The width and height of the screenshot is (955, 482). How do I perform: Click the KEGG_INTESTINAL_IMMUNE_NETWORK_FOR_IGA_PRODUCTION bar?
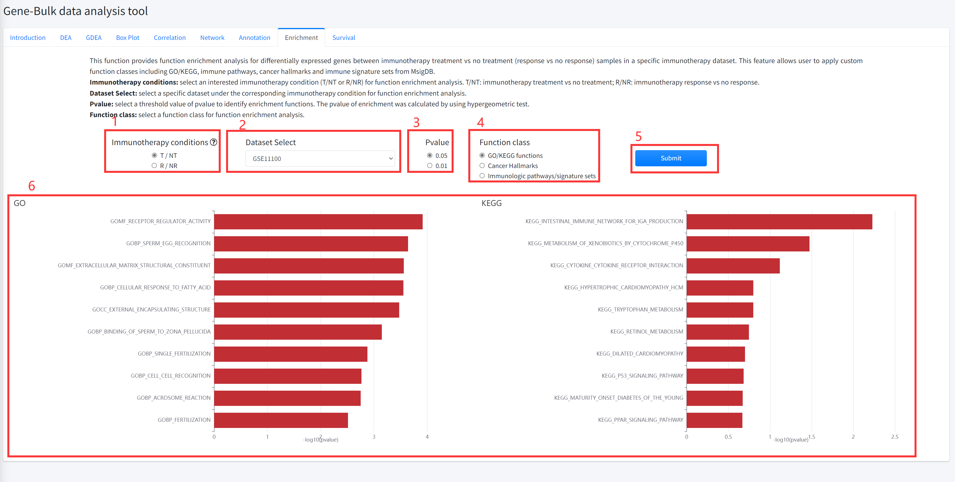click(779, 221)
